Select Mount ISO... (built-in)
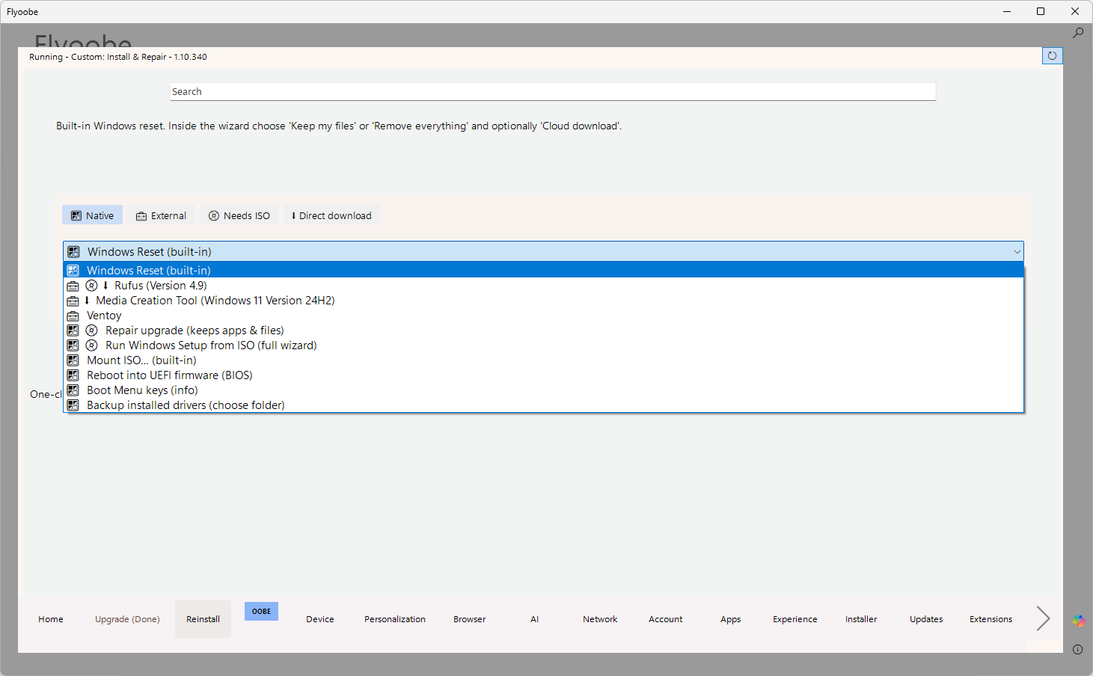Screen dimensions: 1093x676 coord(544,360)
